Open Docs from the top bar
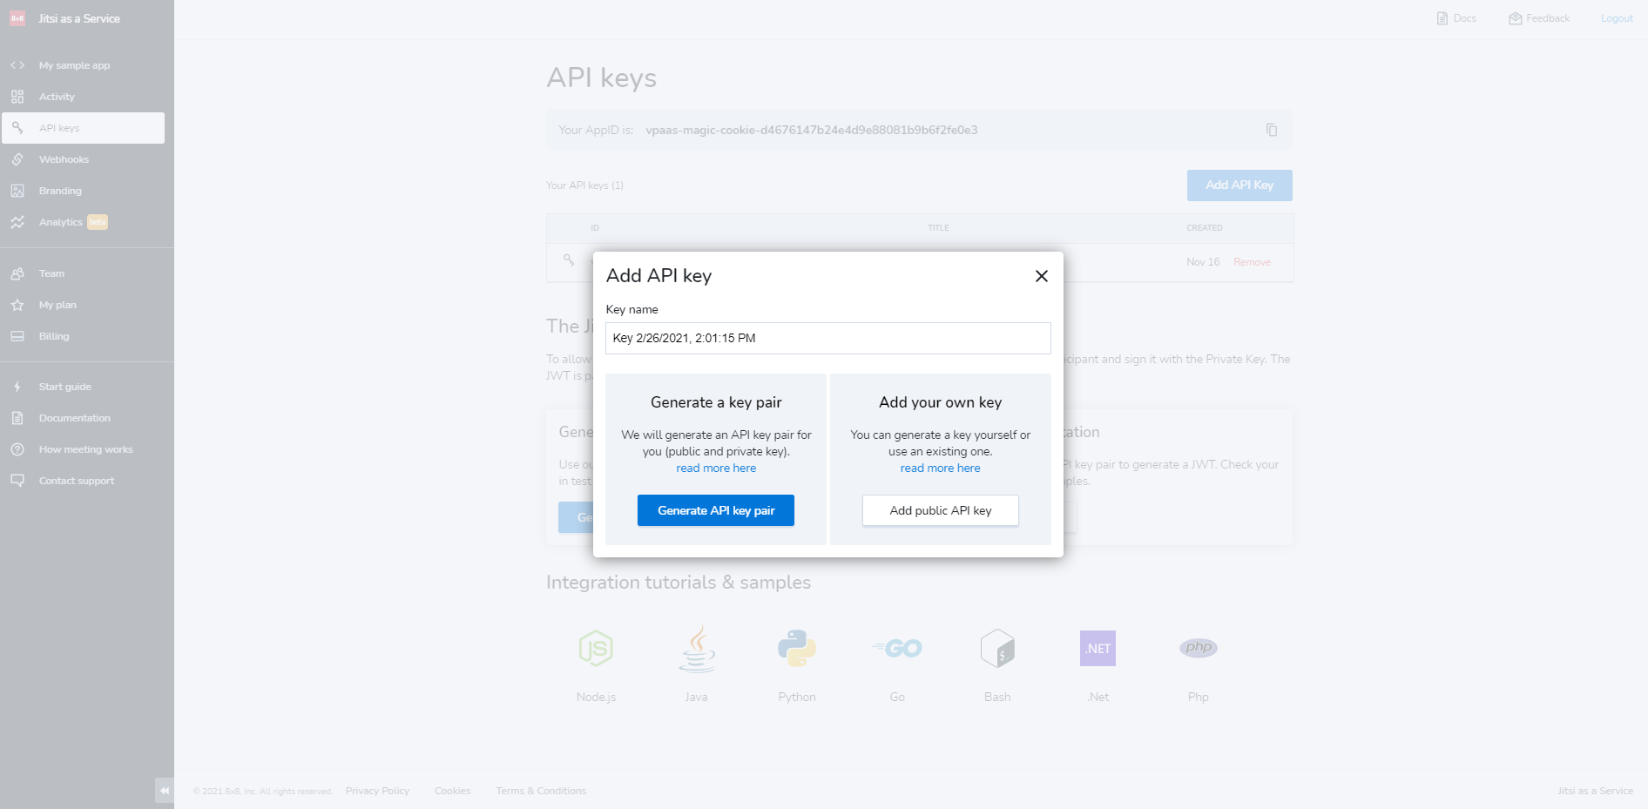Image resolution: width=1648 pixels, height=809 pixels. pyautogui.click(x=1456, y=17)
